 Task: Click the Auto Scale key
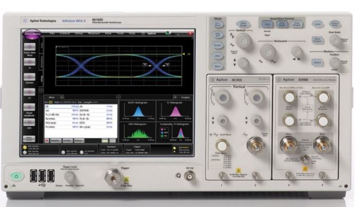tap(243, 24)
